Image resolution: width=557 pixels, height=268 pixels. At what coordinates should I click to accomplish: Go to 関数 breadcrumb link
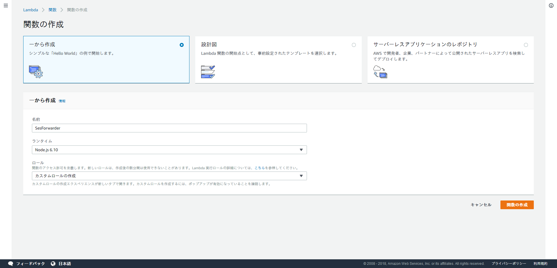(53, 10)
